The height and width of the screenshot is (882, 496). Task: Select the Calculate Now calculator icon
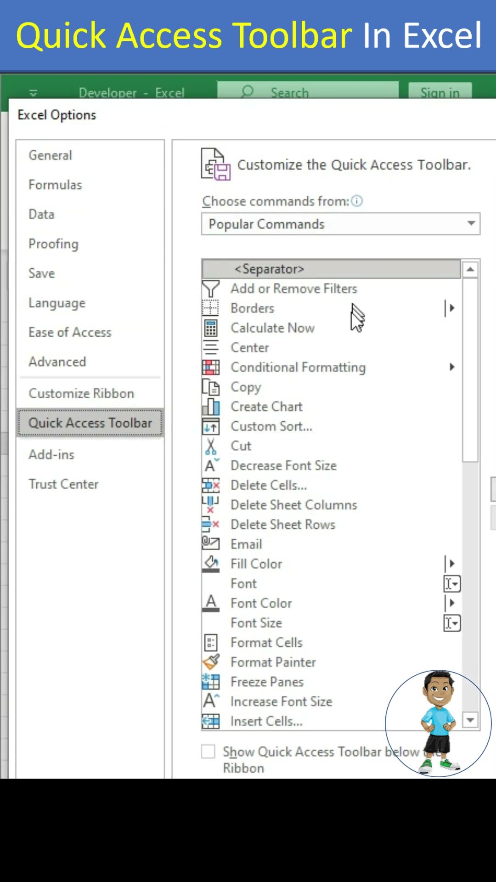tap(211, 328)
